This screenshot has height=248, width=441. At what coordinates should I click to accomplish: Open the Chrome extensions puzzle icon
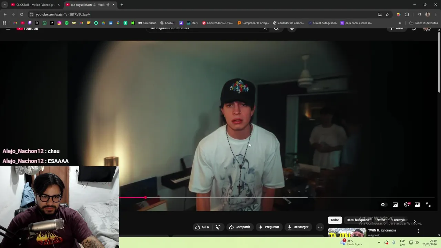407,14
